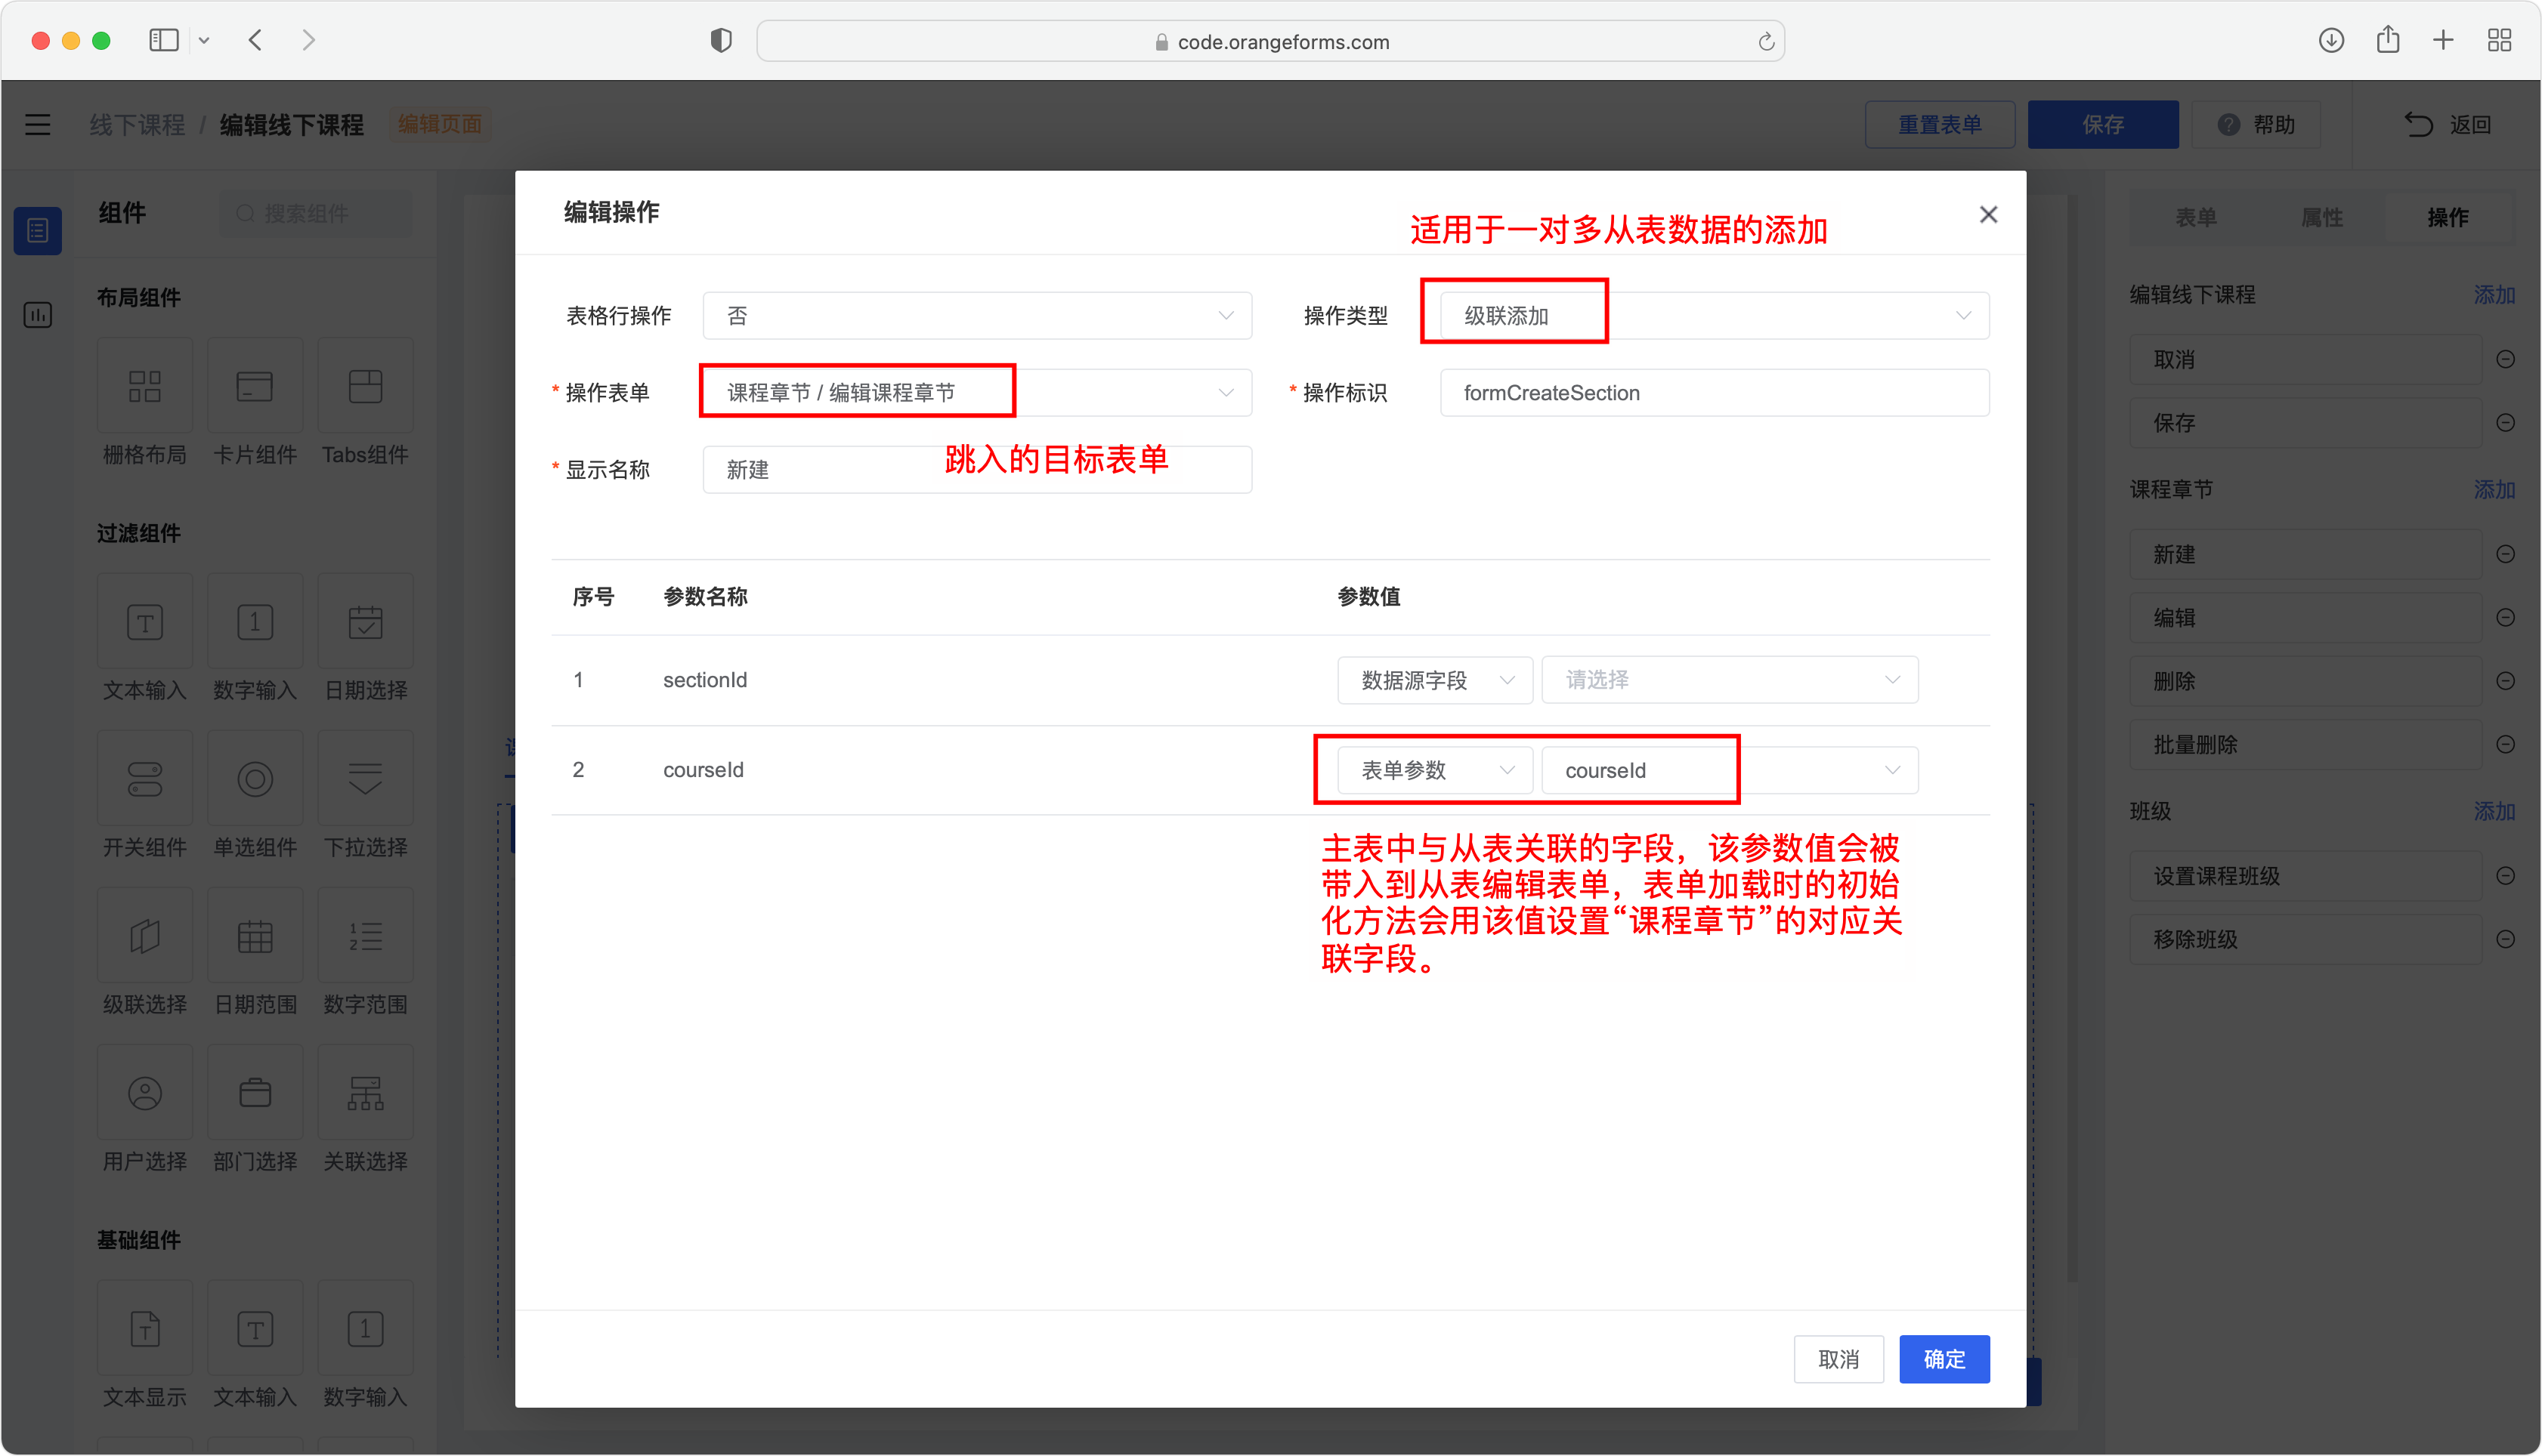Viewport: 2542px width, 1456px height.
Task: Open the courseId value dropdown
Action: 1730,770
